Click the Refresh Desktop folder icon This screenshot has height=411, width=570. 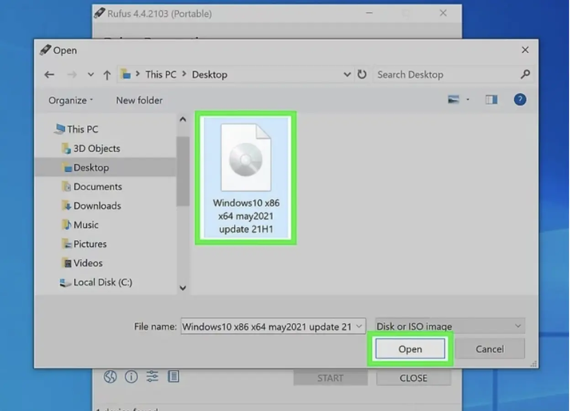click(x=362, y=74)
